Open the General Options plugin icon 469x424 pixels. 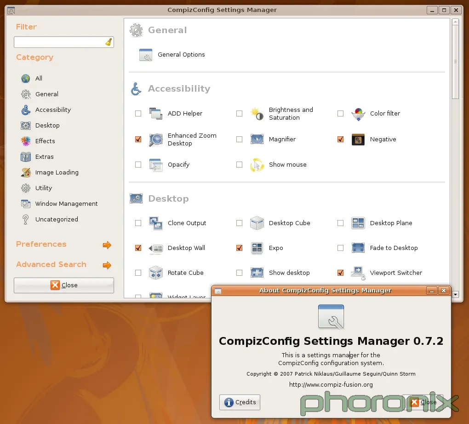tap(146, 55)
